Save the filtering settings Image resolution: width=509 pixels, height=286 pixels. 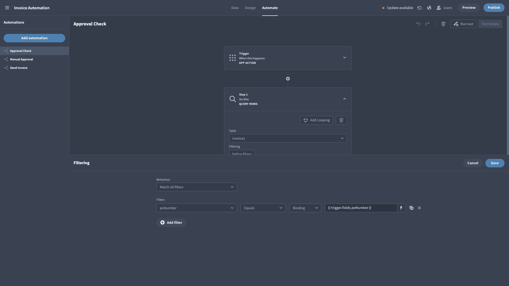coord(495,163)
